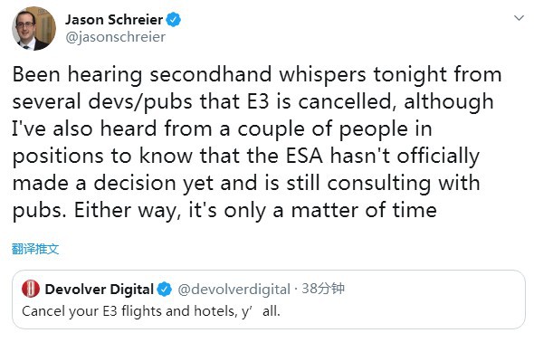Click the tweet line mentioning "E3 is cancelled"

coord(253,102)
